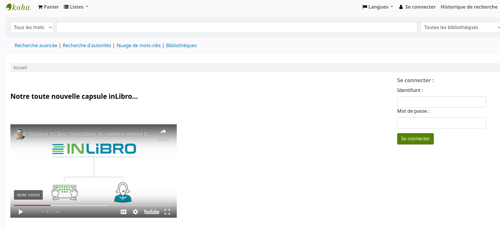Click the heading Notre toute nouvelle capsule inLibro
The width and height of the screenshot is (500, 229).
coord(74,96)
